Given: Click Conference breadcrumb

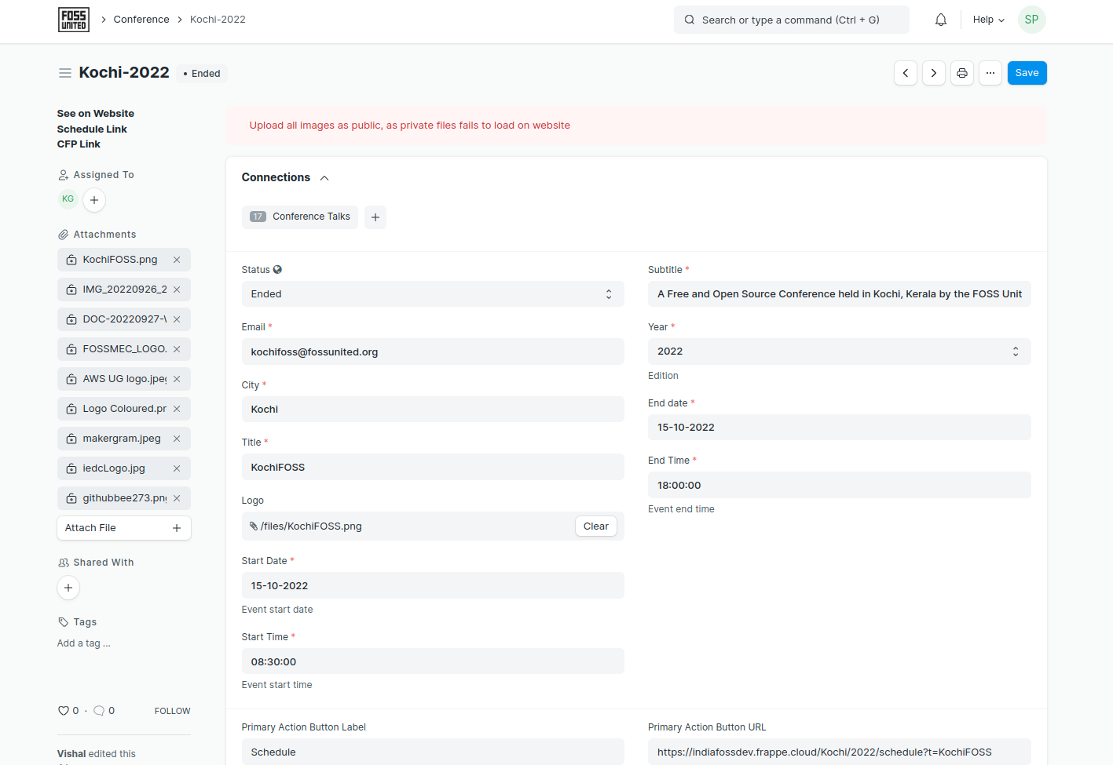Looking at the screenshot, I should [x=141, y=20].
